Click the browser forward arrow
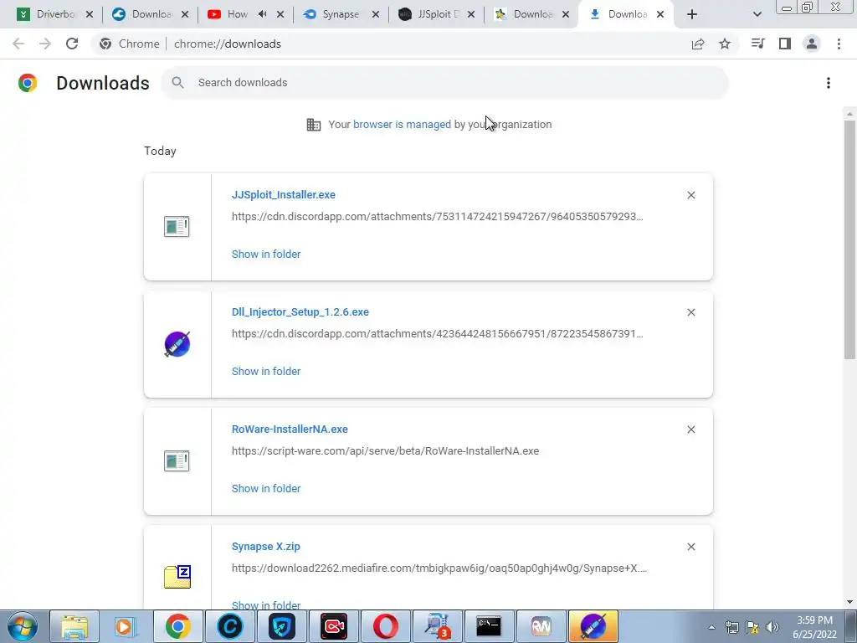The image size is (857, 643). 45,44
